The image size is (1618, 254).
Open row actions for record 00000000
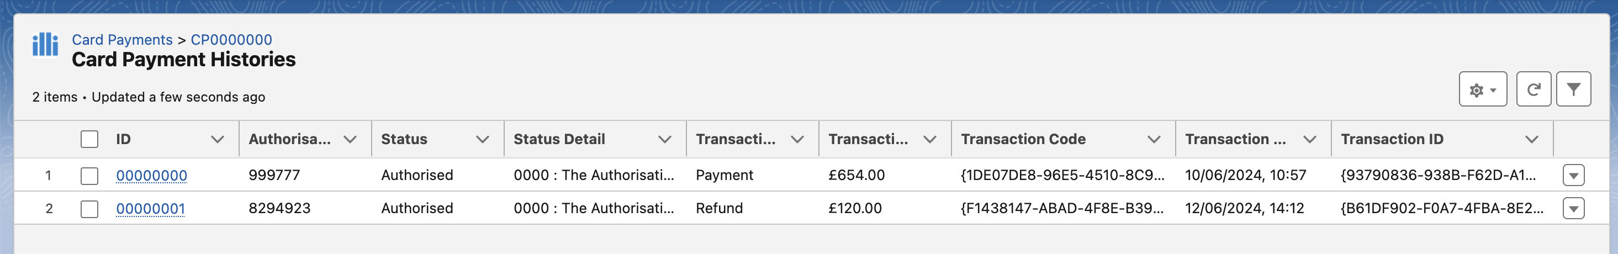point(1573,176)
